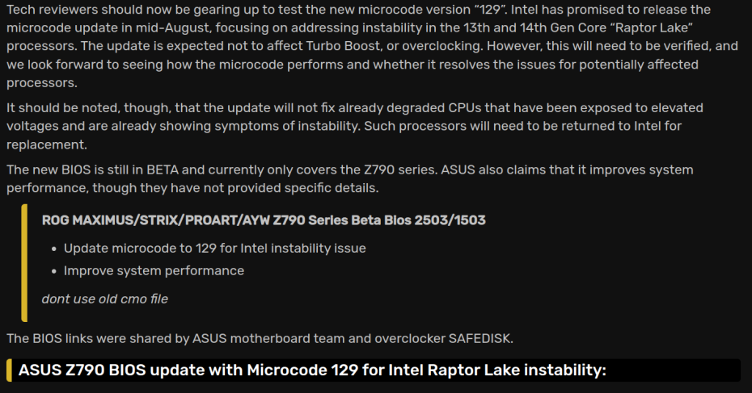The width and height of the screenshot is (752, 393).
Task: Click the "Improve system performance" list item
Action: click(154, 270)
